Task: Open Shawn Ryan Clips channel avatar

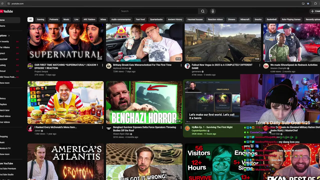Action: 109,128
